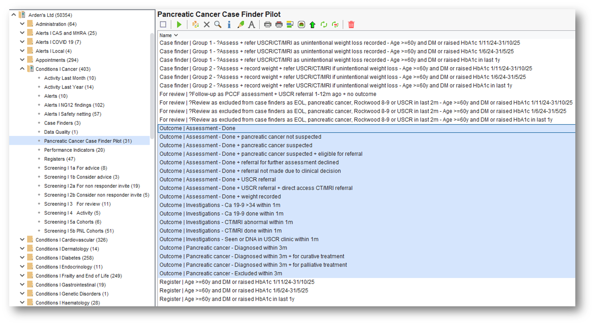Click the letter A rename icon
594x325 pixels.
(251, 25)
